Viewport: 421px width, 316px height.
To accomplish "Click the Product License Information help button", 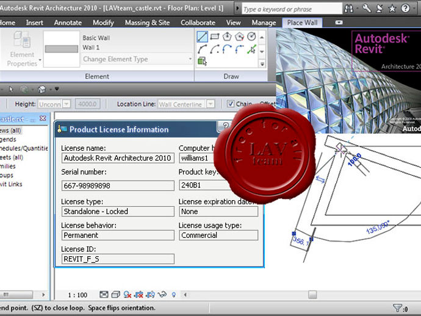I will click(x=225, y=126).
